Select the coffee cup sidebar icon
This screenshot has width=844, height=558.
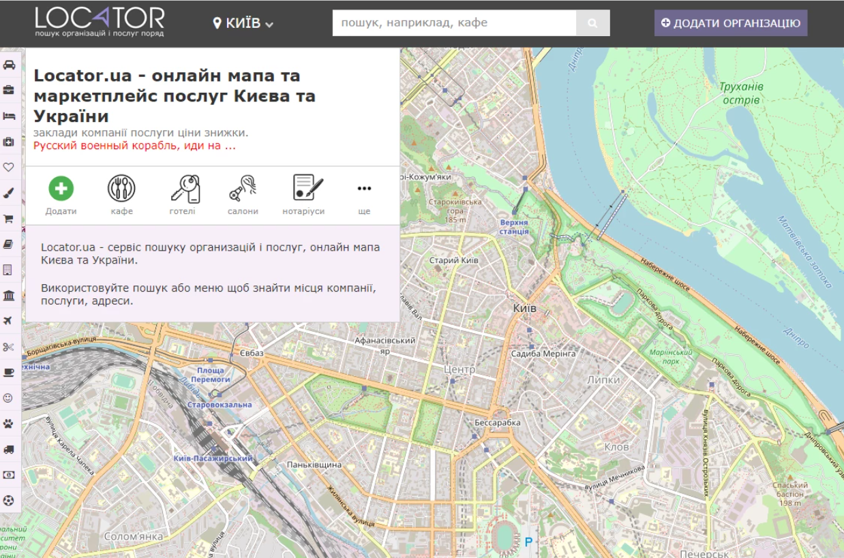pos(9,372)
